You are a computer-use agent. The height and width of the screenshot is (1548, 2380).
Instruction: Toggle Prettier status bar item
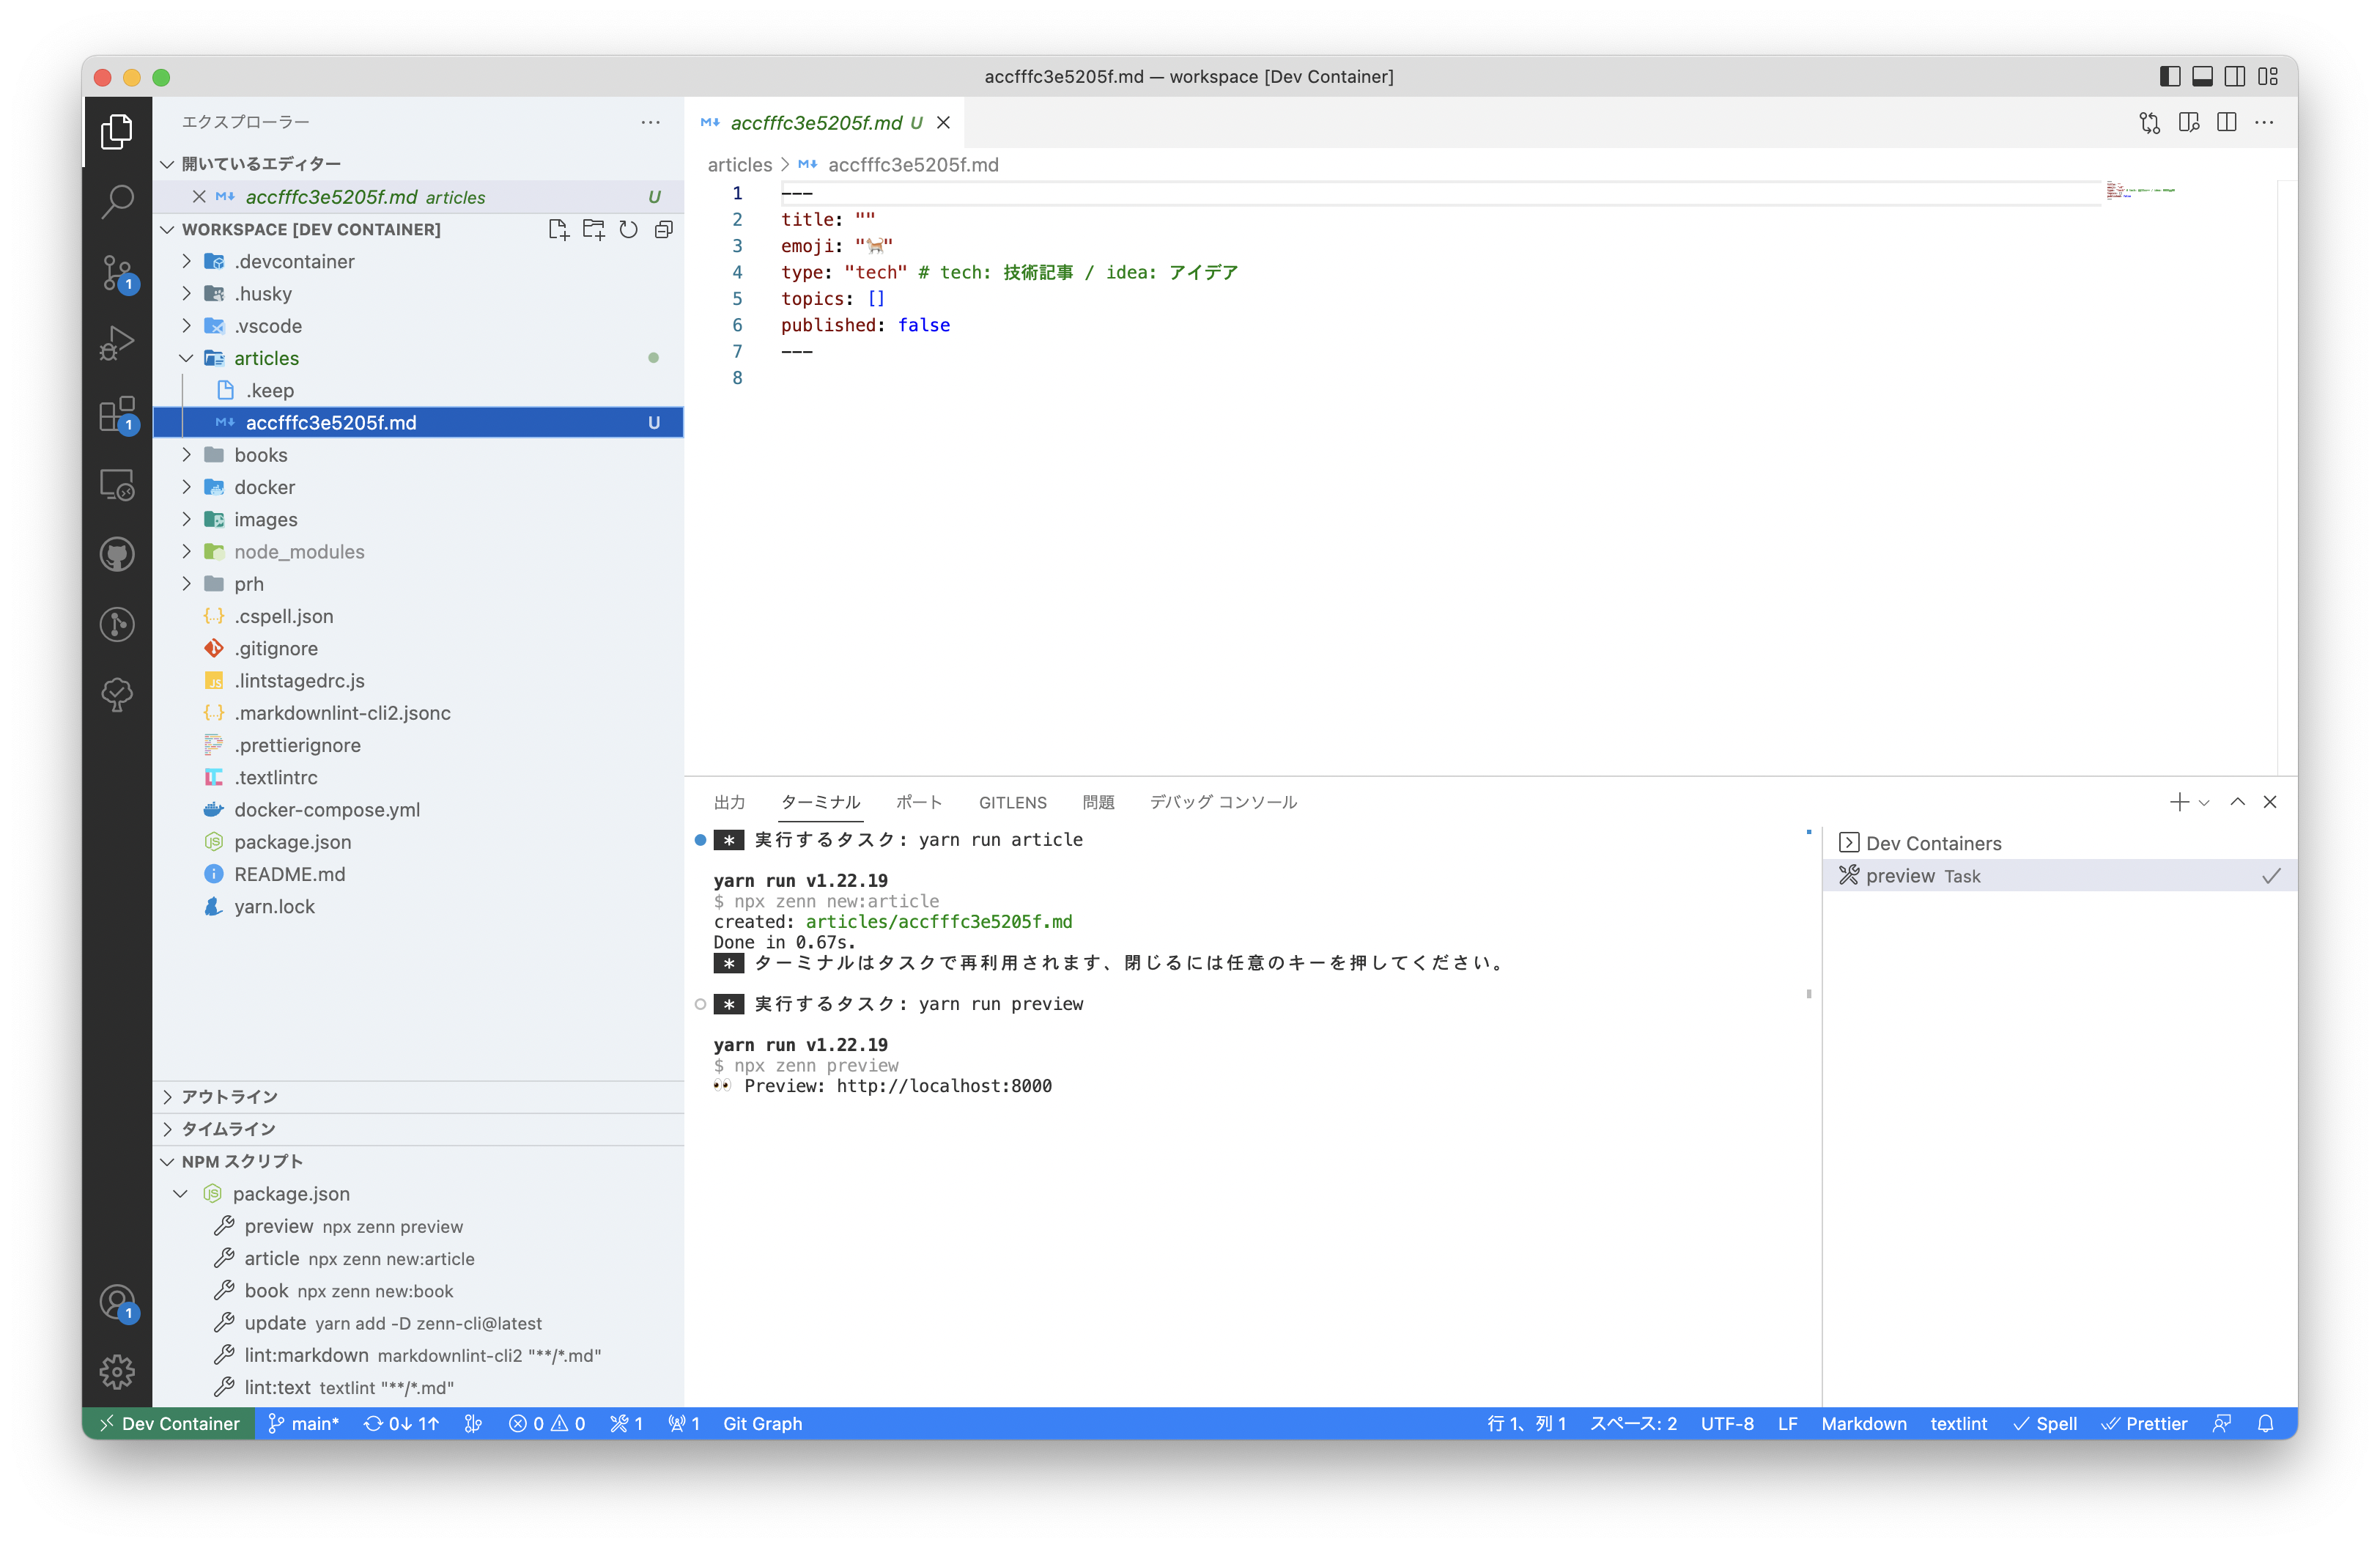coord(2144,1423)
